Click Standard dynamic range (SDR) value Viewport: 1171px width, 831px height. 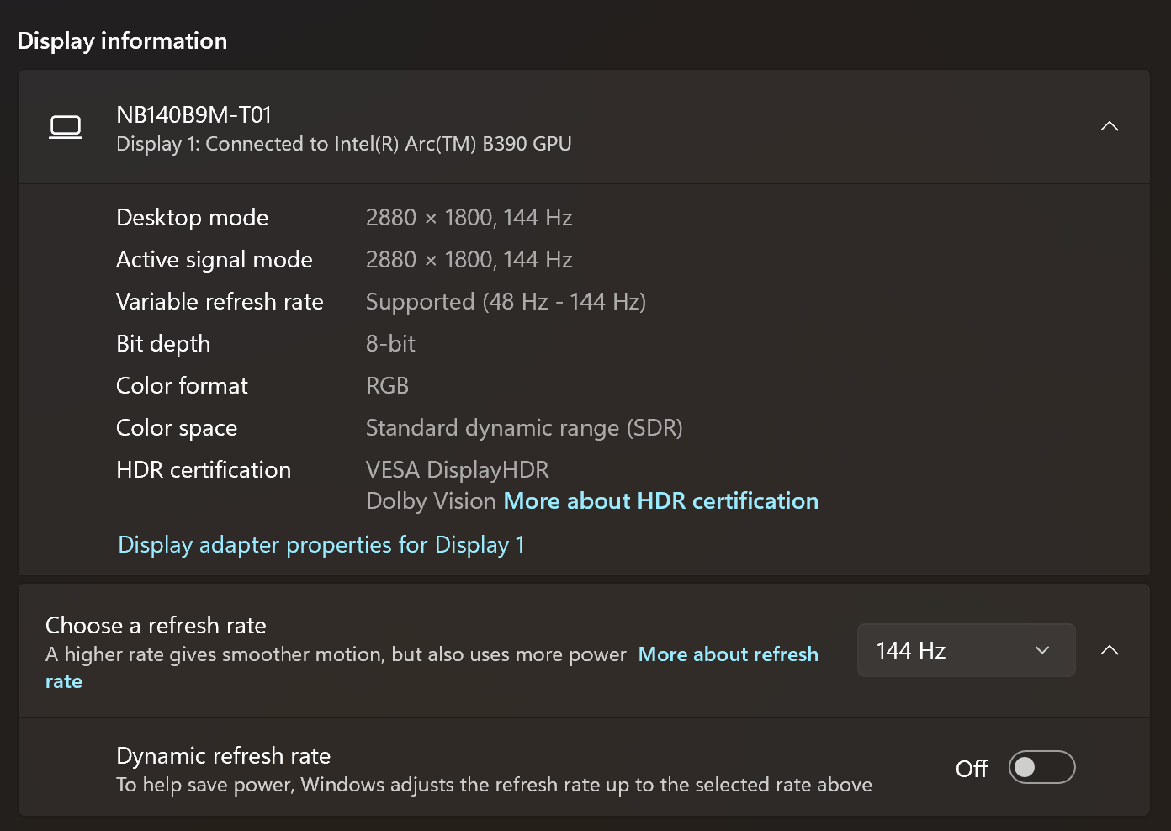(x=524, y=428)
